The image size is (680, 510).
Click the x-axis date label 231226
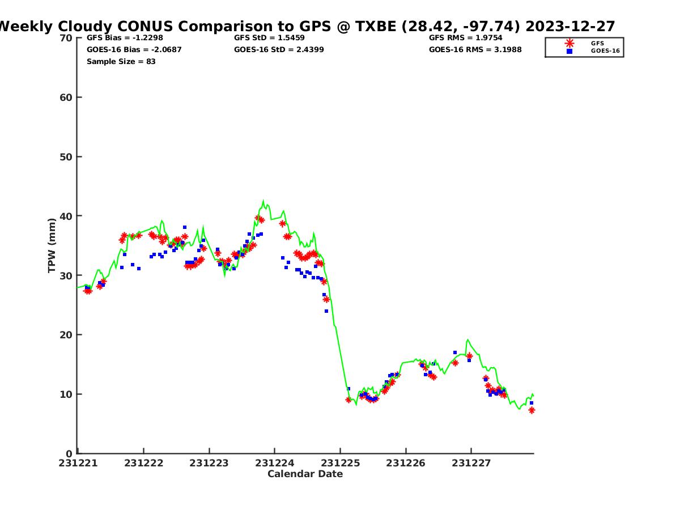406,464
